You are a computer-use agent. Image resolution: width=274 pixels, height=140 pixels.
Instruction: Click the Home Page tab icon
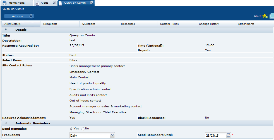pyautogui.click(x=4, y=3)
